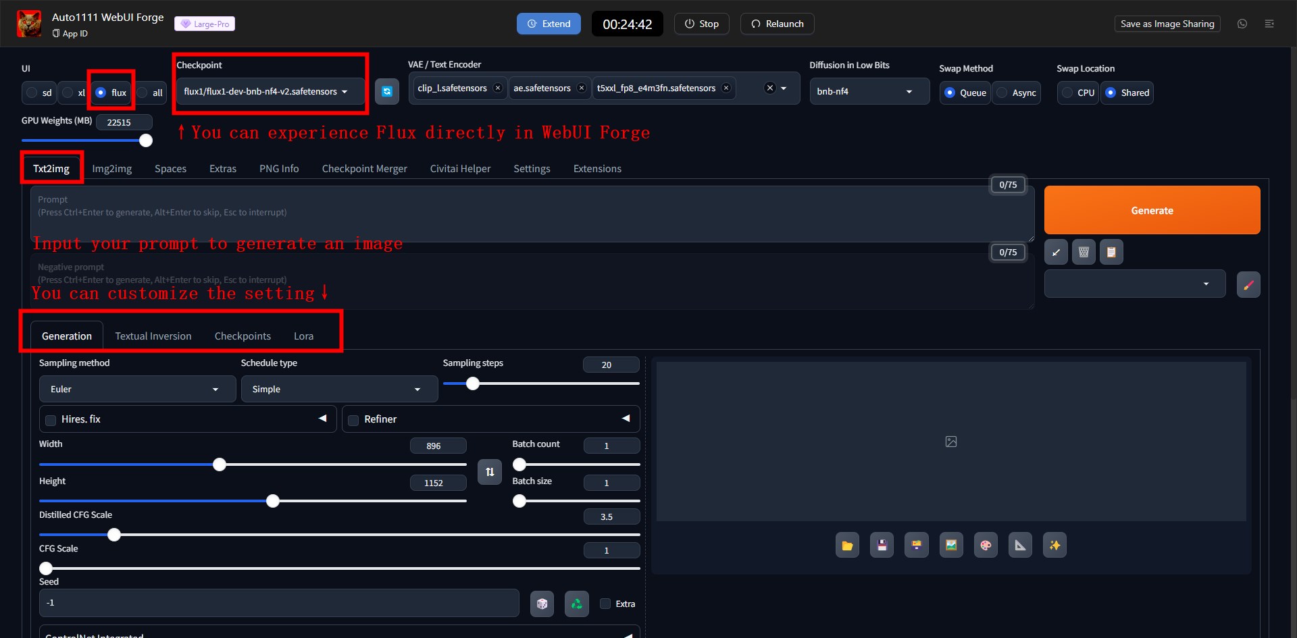Open the PNG Info tab

coord(279,168)
